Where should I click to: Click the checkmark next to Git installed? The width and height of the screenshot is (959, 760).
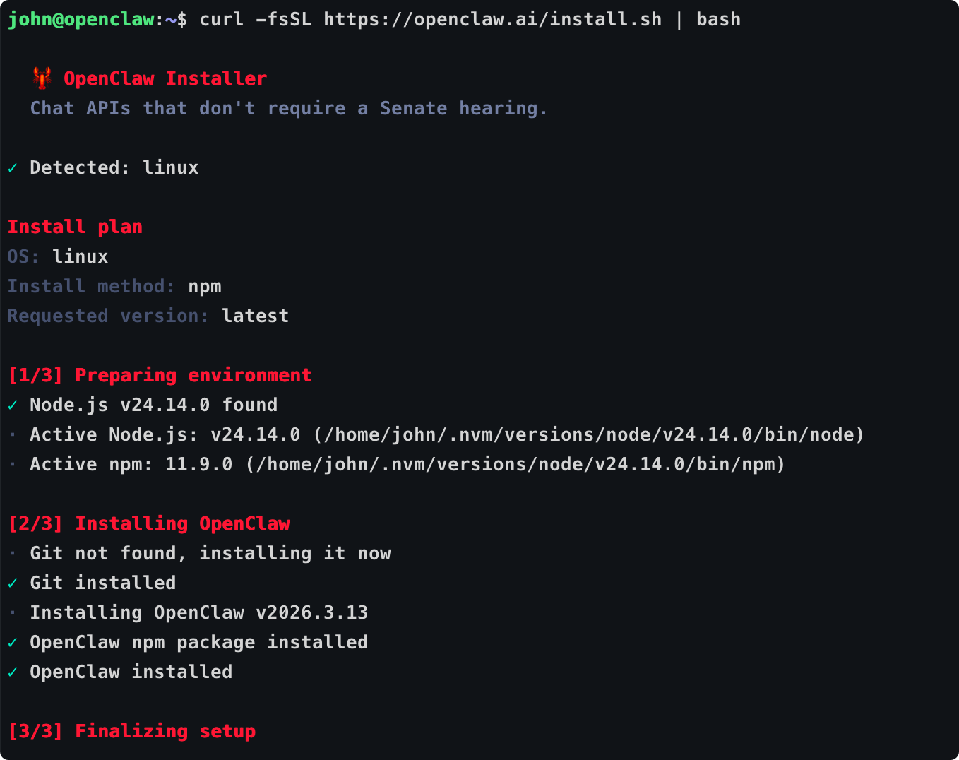point(13,583)
